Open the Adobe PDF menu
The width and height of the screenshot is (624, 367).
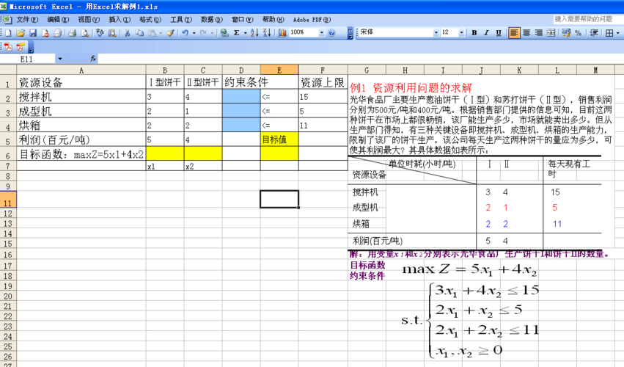[x=312, y=20]
